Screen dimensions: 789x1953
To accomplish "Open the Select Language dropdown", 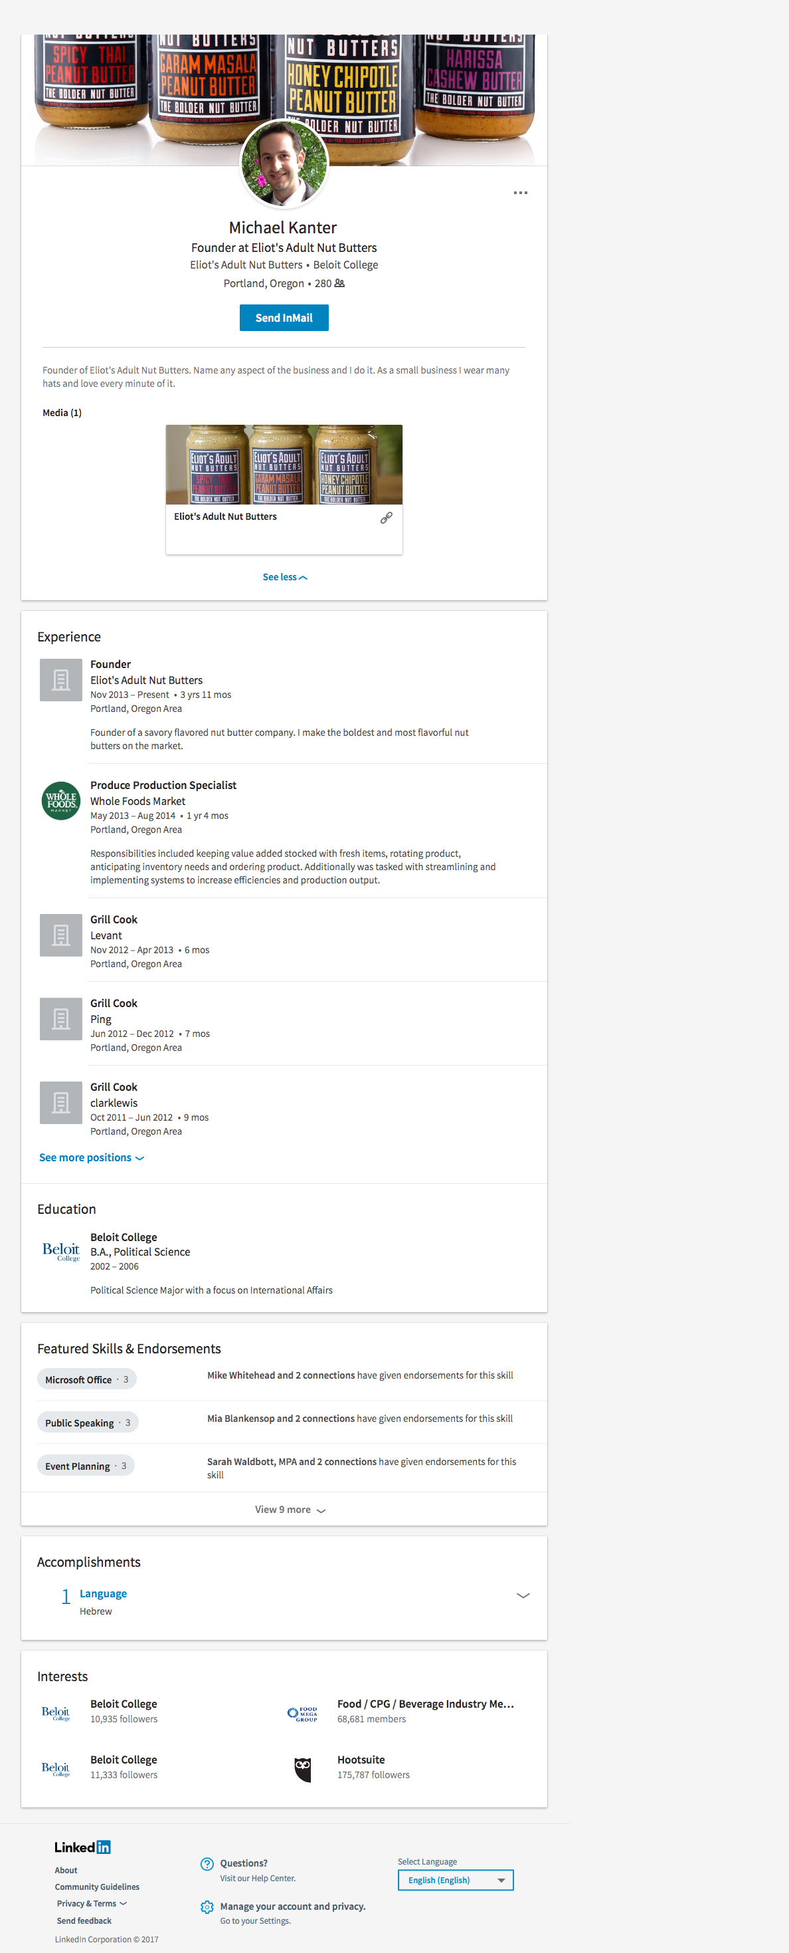I will pyautogui.click(x=455, y=1881).
